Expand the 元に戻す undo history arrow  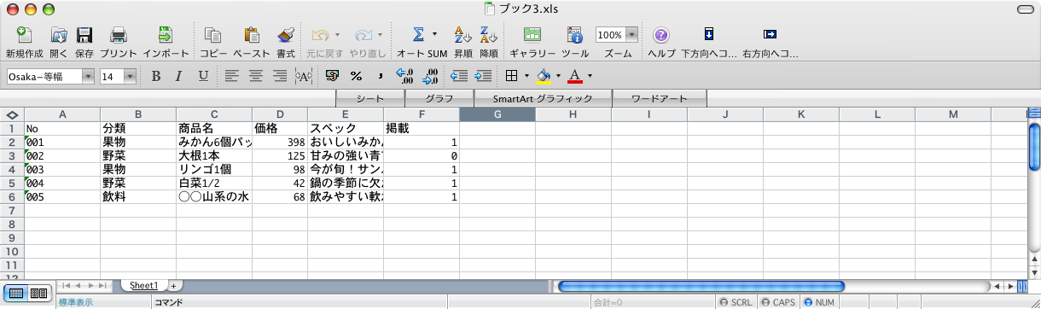tap(338, 35)
